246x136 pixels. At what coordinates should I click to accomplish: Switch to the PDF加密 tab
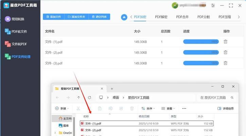coord(140,17)
